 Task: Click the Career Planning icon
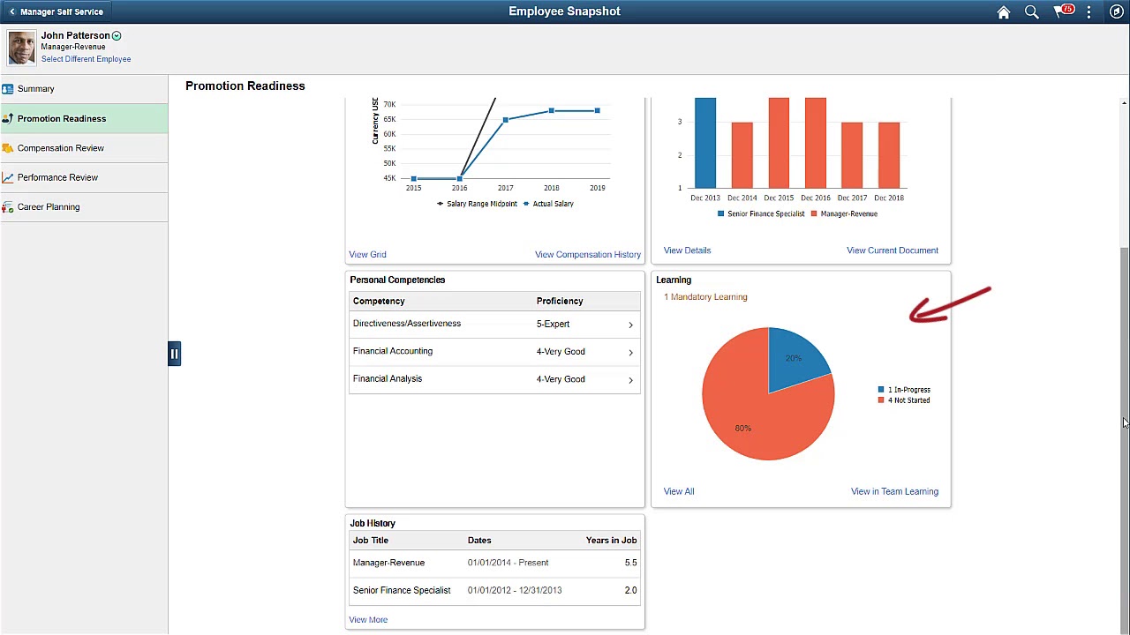coord(7,207)
